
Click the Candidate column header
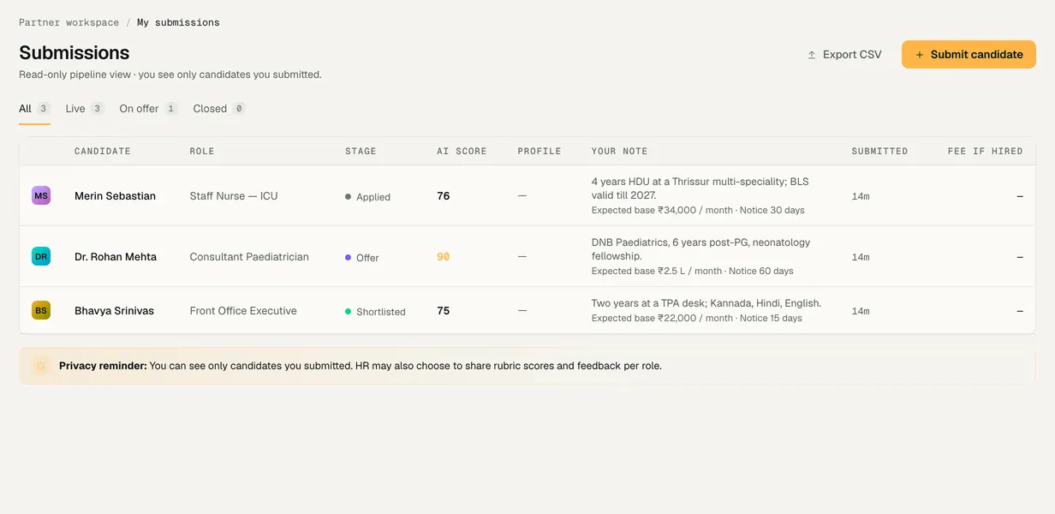pyautogui.click(x=103, y=151)
